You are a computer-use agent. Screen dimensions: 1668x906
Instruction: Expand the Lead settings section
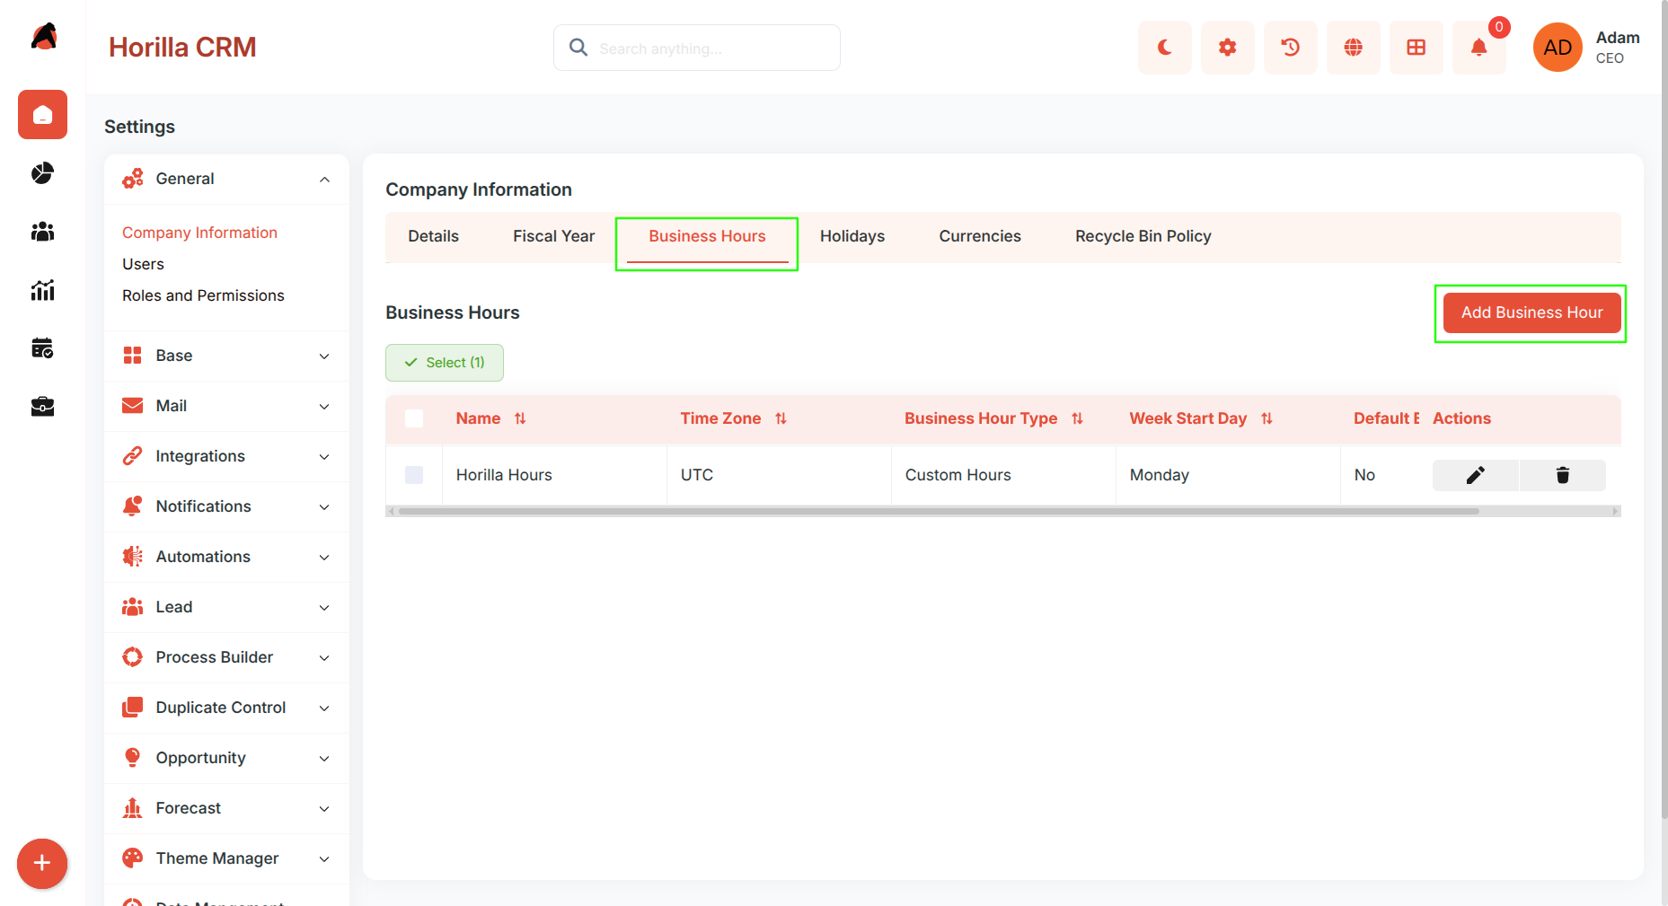point(226,607)
